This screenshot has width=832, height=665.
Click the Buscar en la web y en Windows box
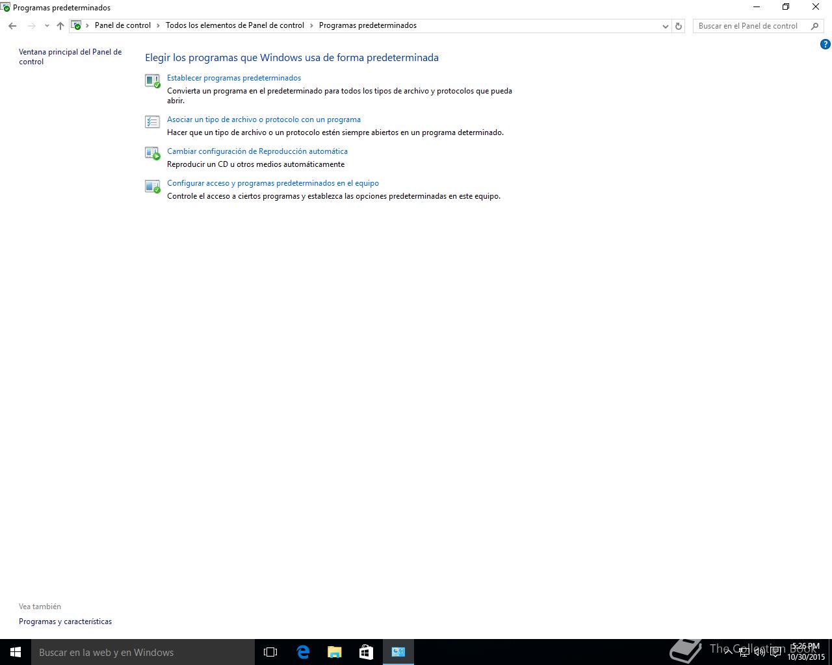click(143, 652)
